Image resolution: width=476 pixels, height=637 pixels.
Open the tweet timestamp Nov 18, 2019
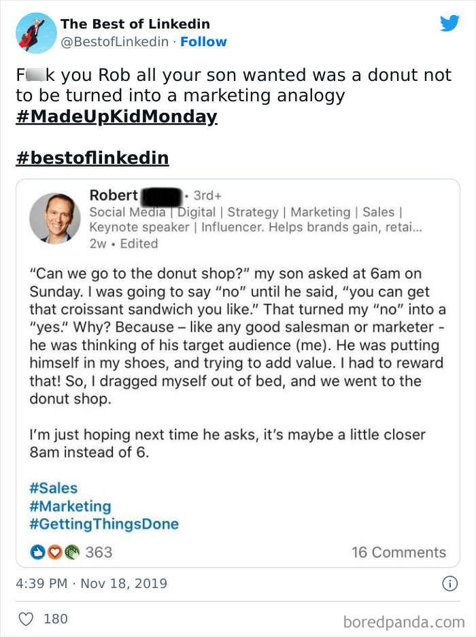click(x=91, y=583)
